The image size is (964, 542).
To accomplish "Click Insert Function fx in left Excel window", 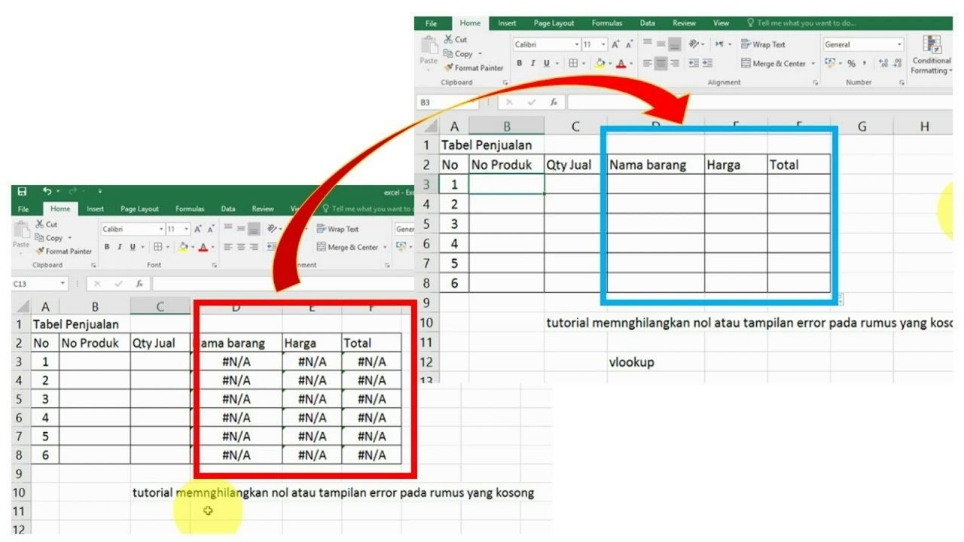I will pyautogui.click(x=139, y=284).
